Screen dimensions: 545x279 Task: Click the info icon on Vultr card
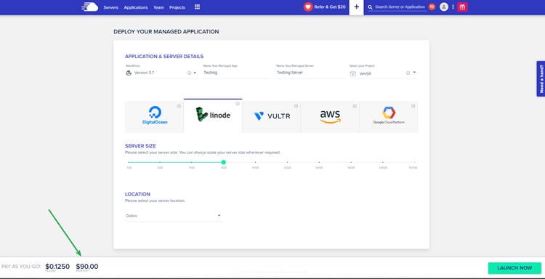[x=296, y=106]
